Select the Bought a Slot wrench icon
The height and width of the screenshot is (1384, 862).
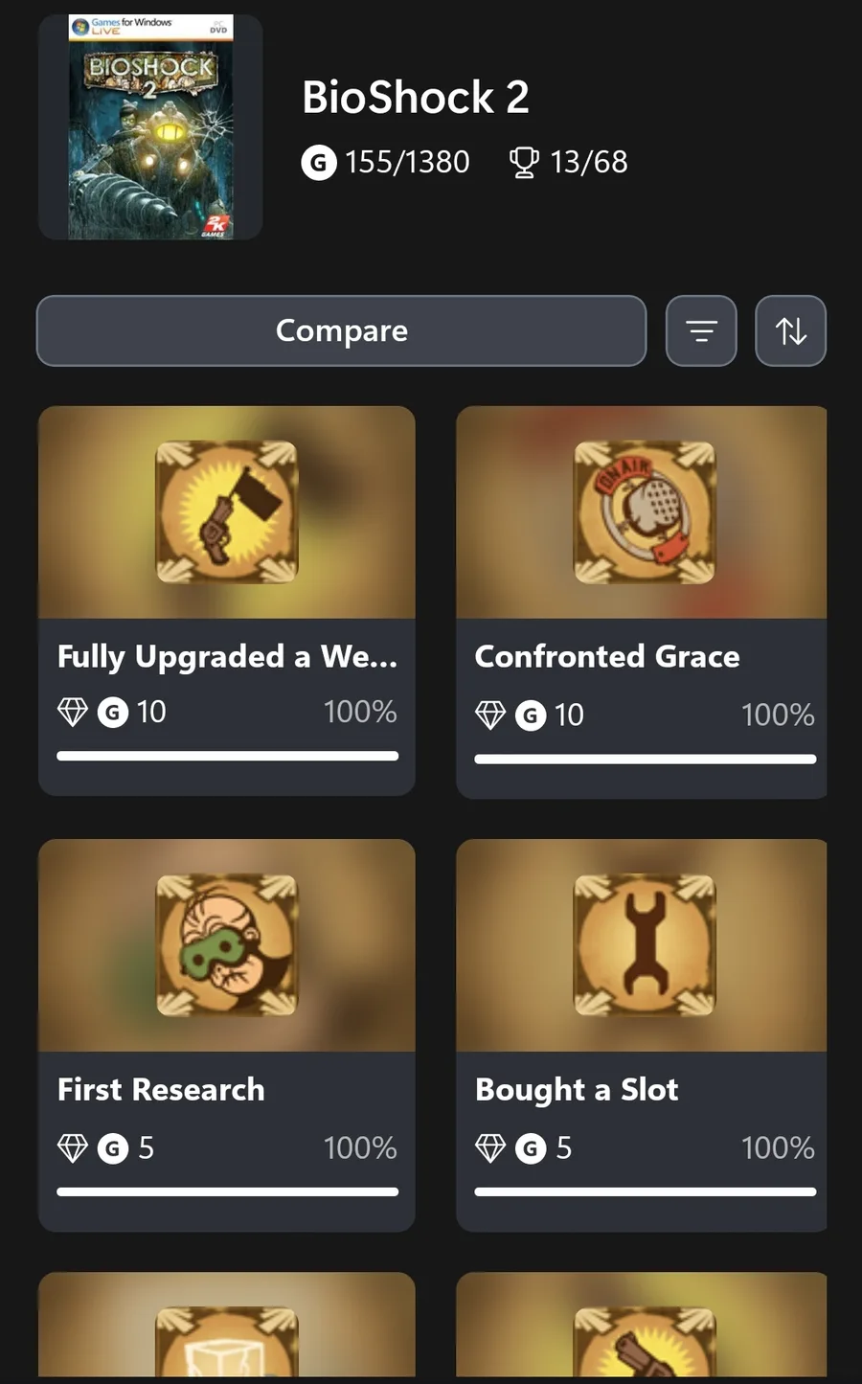645,944
